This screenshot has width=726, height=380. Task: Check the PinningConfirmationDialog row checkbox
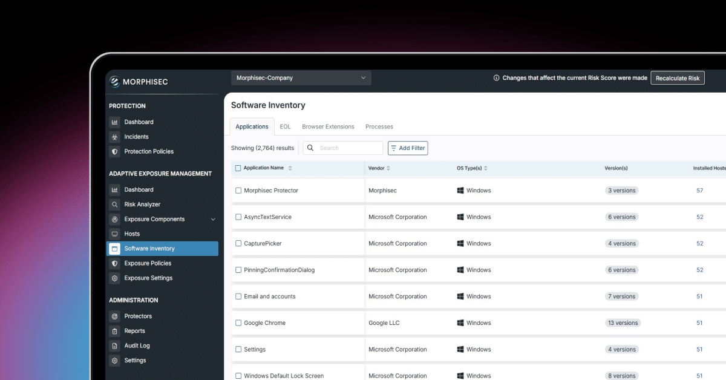[238, 270]
